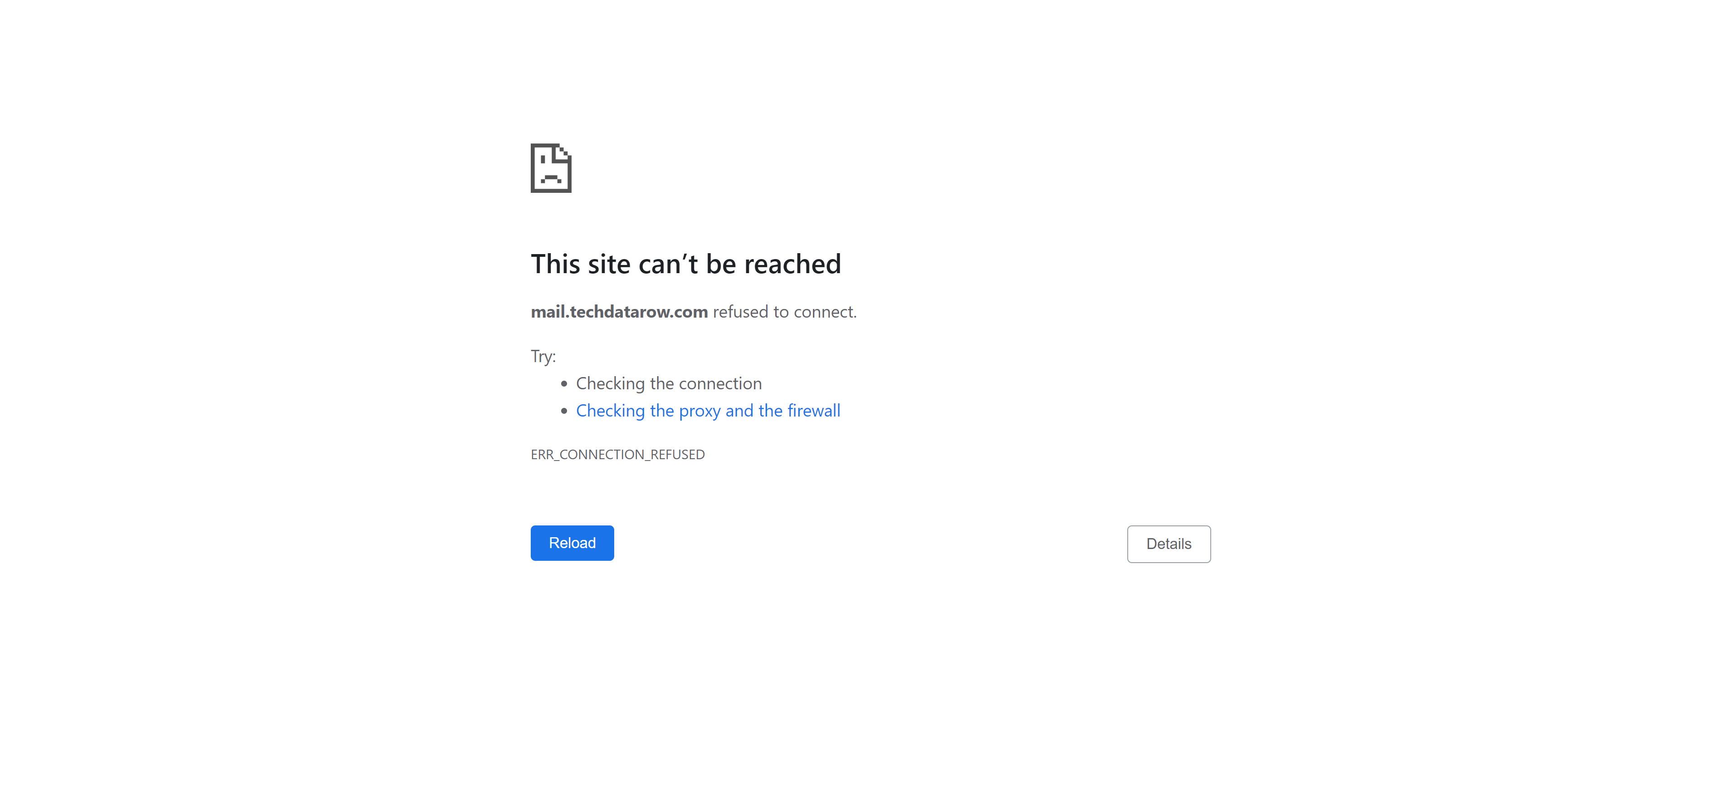Click the heading This site can't be reached

tap(686, 264)
